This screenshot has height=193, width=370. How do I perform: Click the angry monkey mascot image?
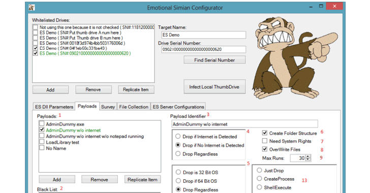tap(295, 58)
